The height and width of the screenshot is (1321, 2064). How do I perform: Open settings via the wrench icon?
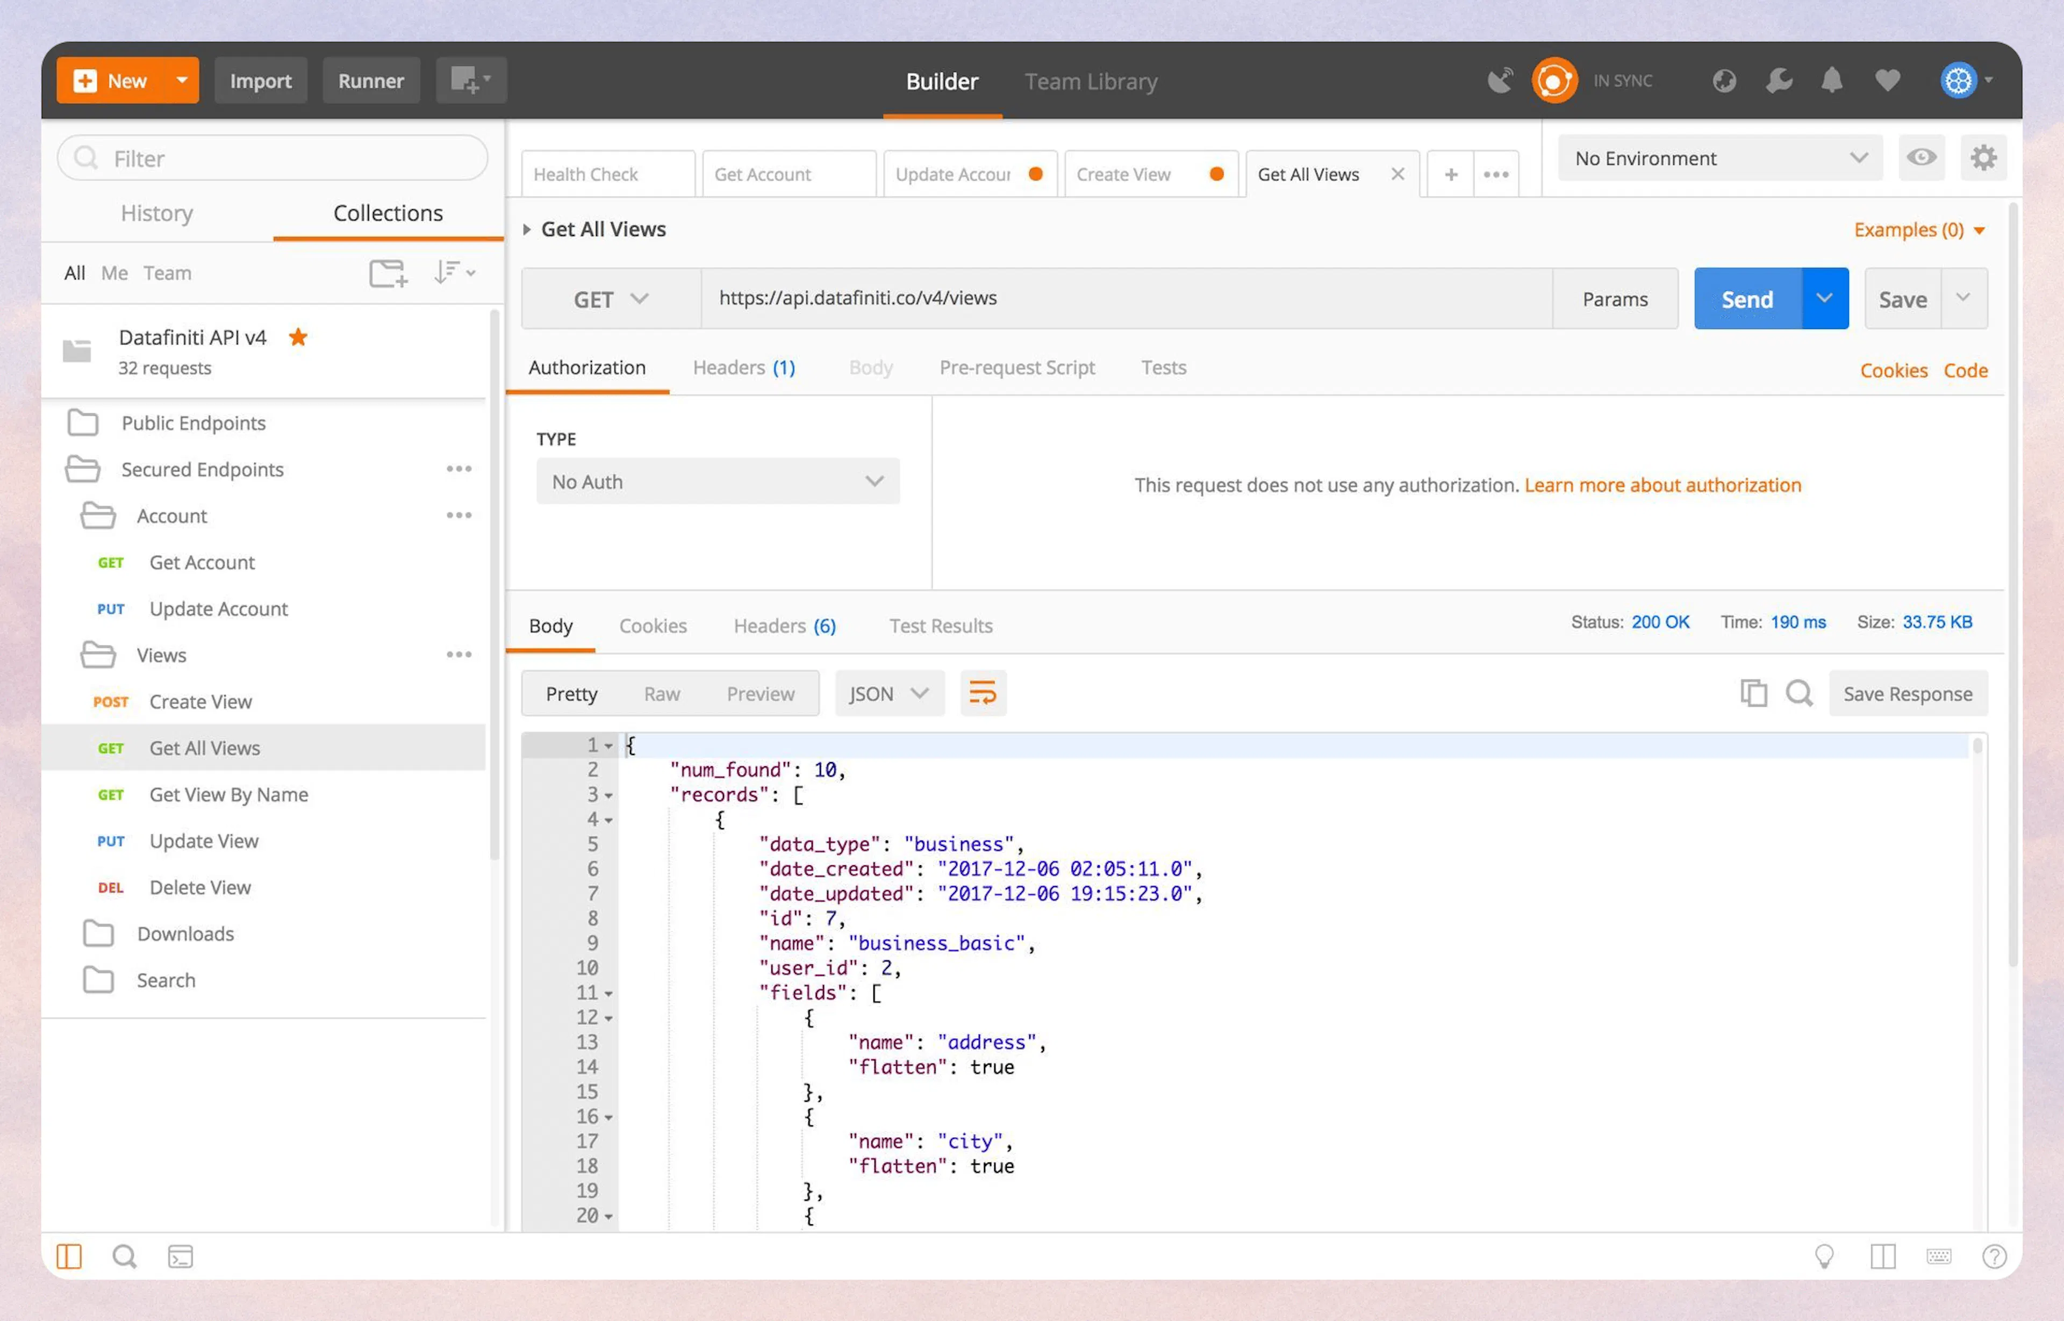[x=1779, y=81]
